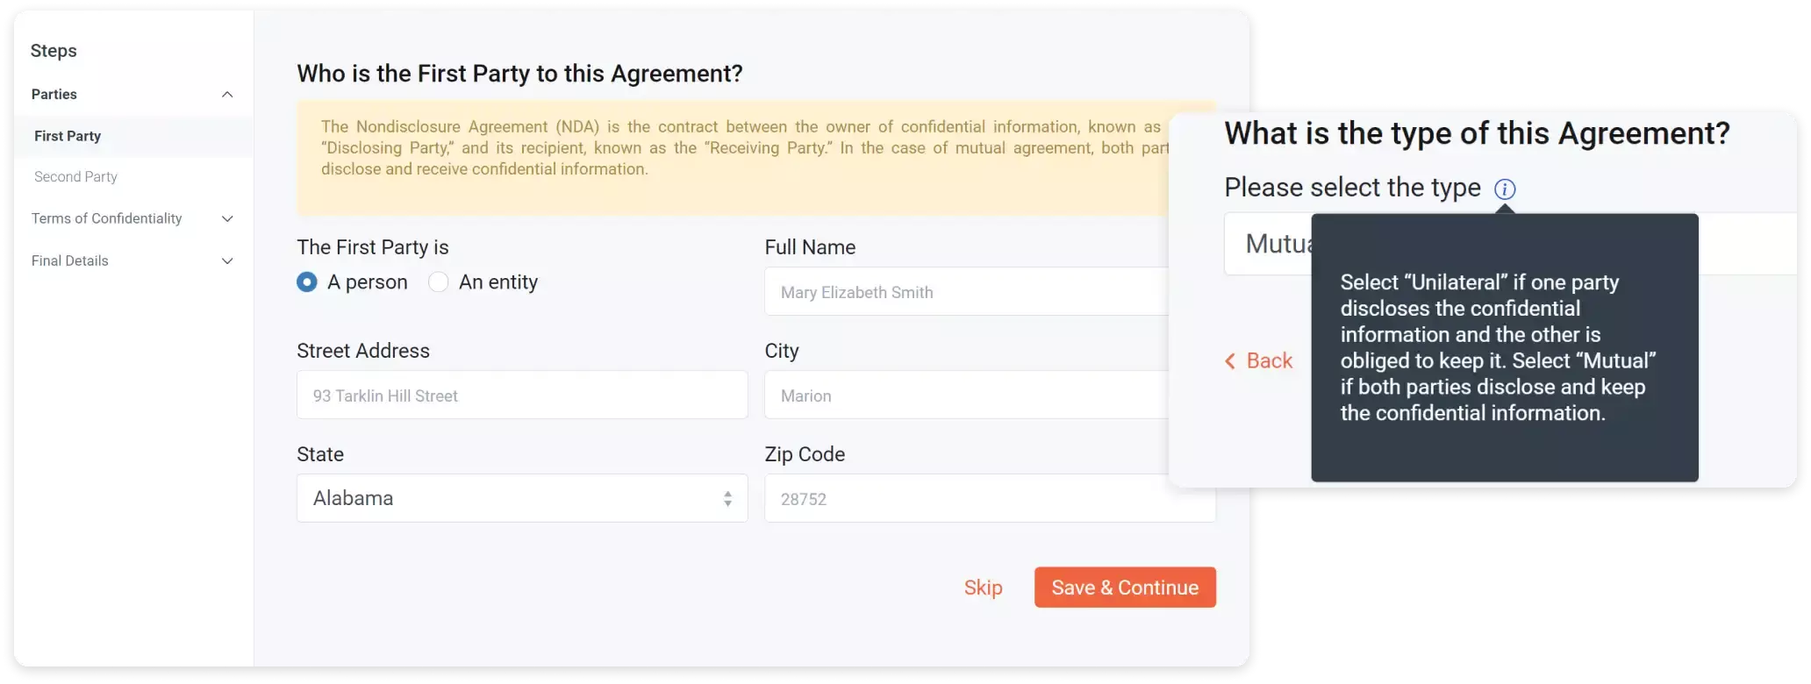The width and height of the screenshot is (1811, 684).
Task: Collapse the Parties section chevron
Action: click(x=227, y=95)
